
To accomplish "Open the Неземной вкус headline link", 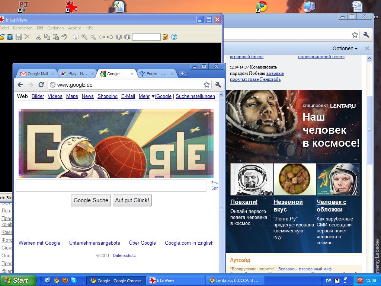I will (288, 206).
